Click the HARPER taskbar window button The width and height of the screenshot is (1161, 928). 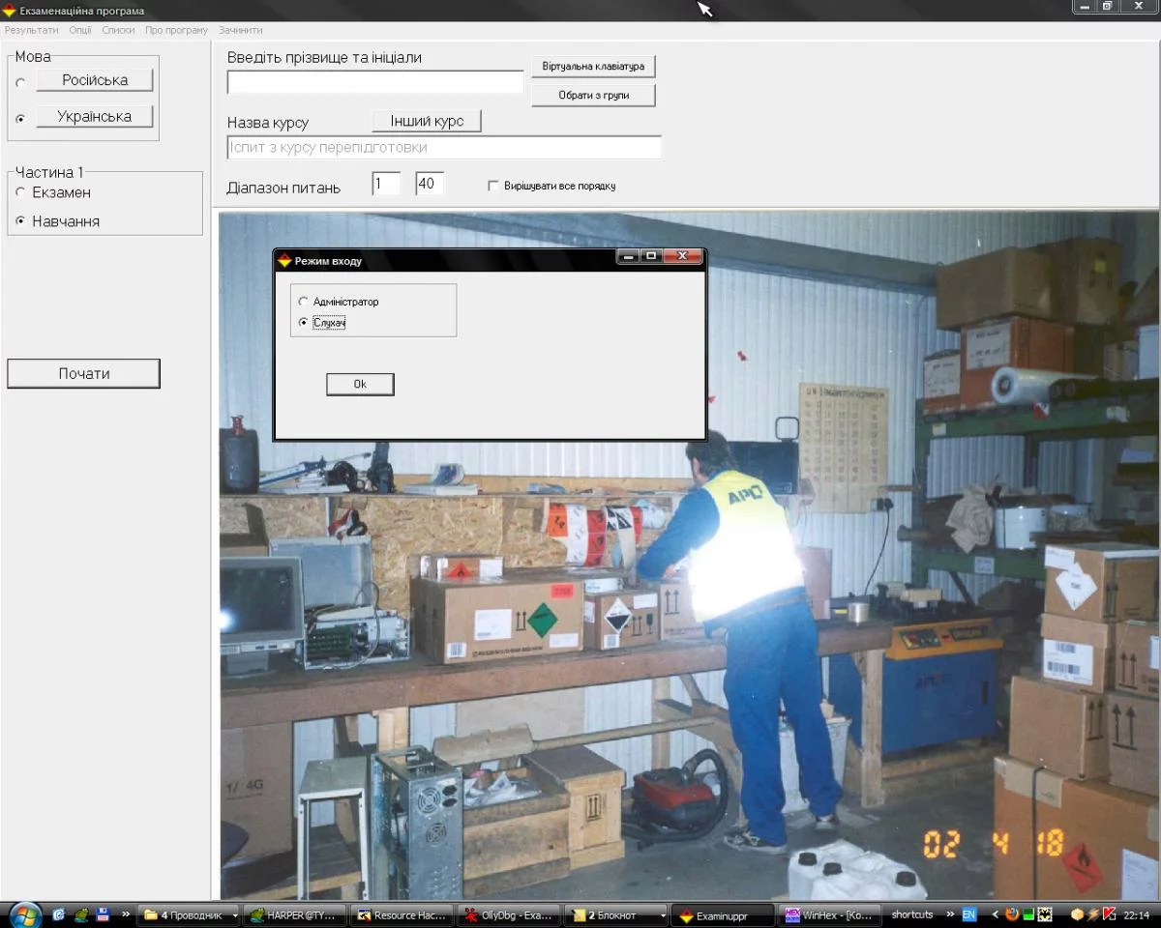point(293,915)
